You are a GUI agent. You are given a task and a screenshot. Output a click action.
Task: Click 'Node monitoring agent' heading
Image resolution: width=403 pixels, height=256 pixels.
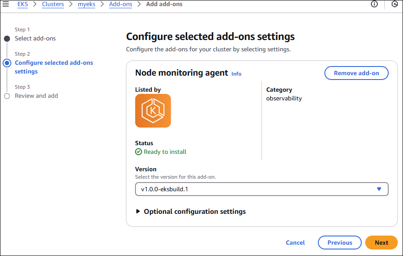[x=182, y=73]
